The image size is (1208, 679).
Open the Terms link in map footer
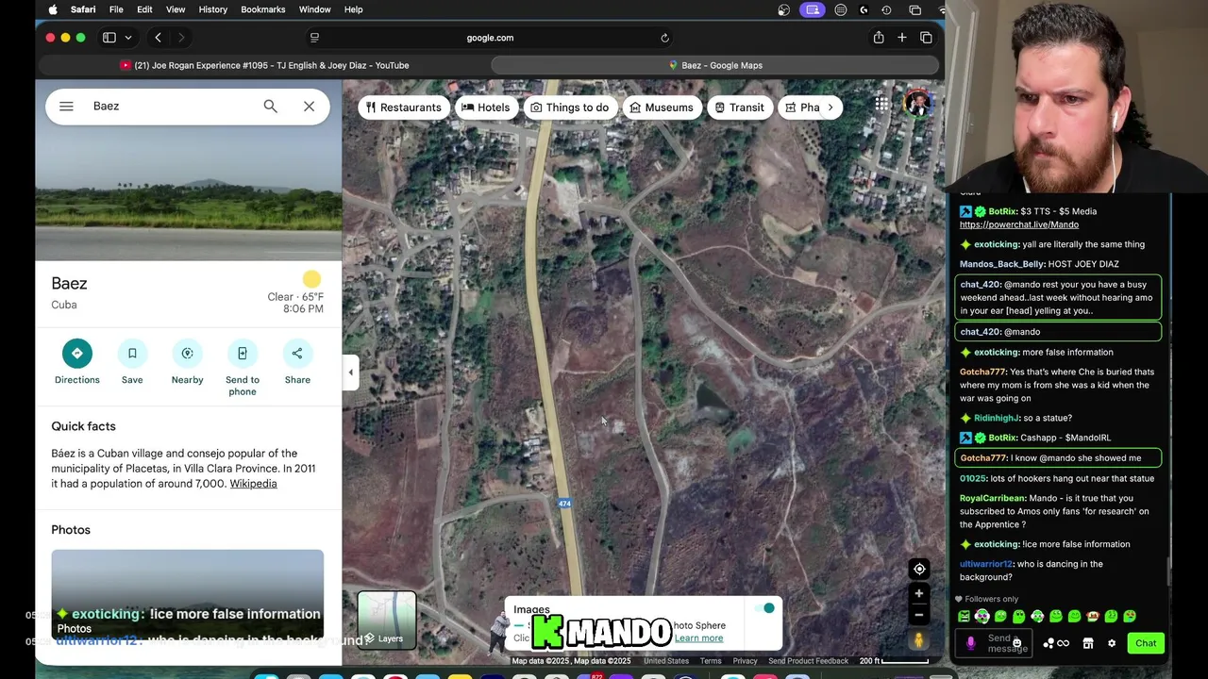pos(711,661)
